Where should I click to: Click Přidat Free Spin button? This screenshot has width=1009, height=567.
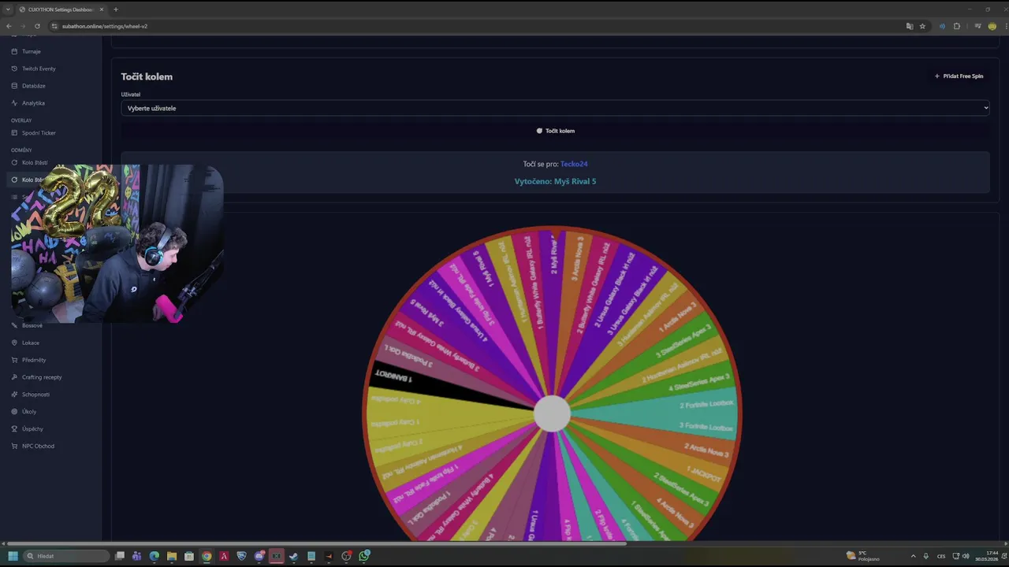(959, 76)
